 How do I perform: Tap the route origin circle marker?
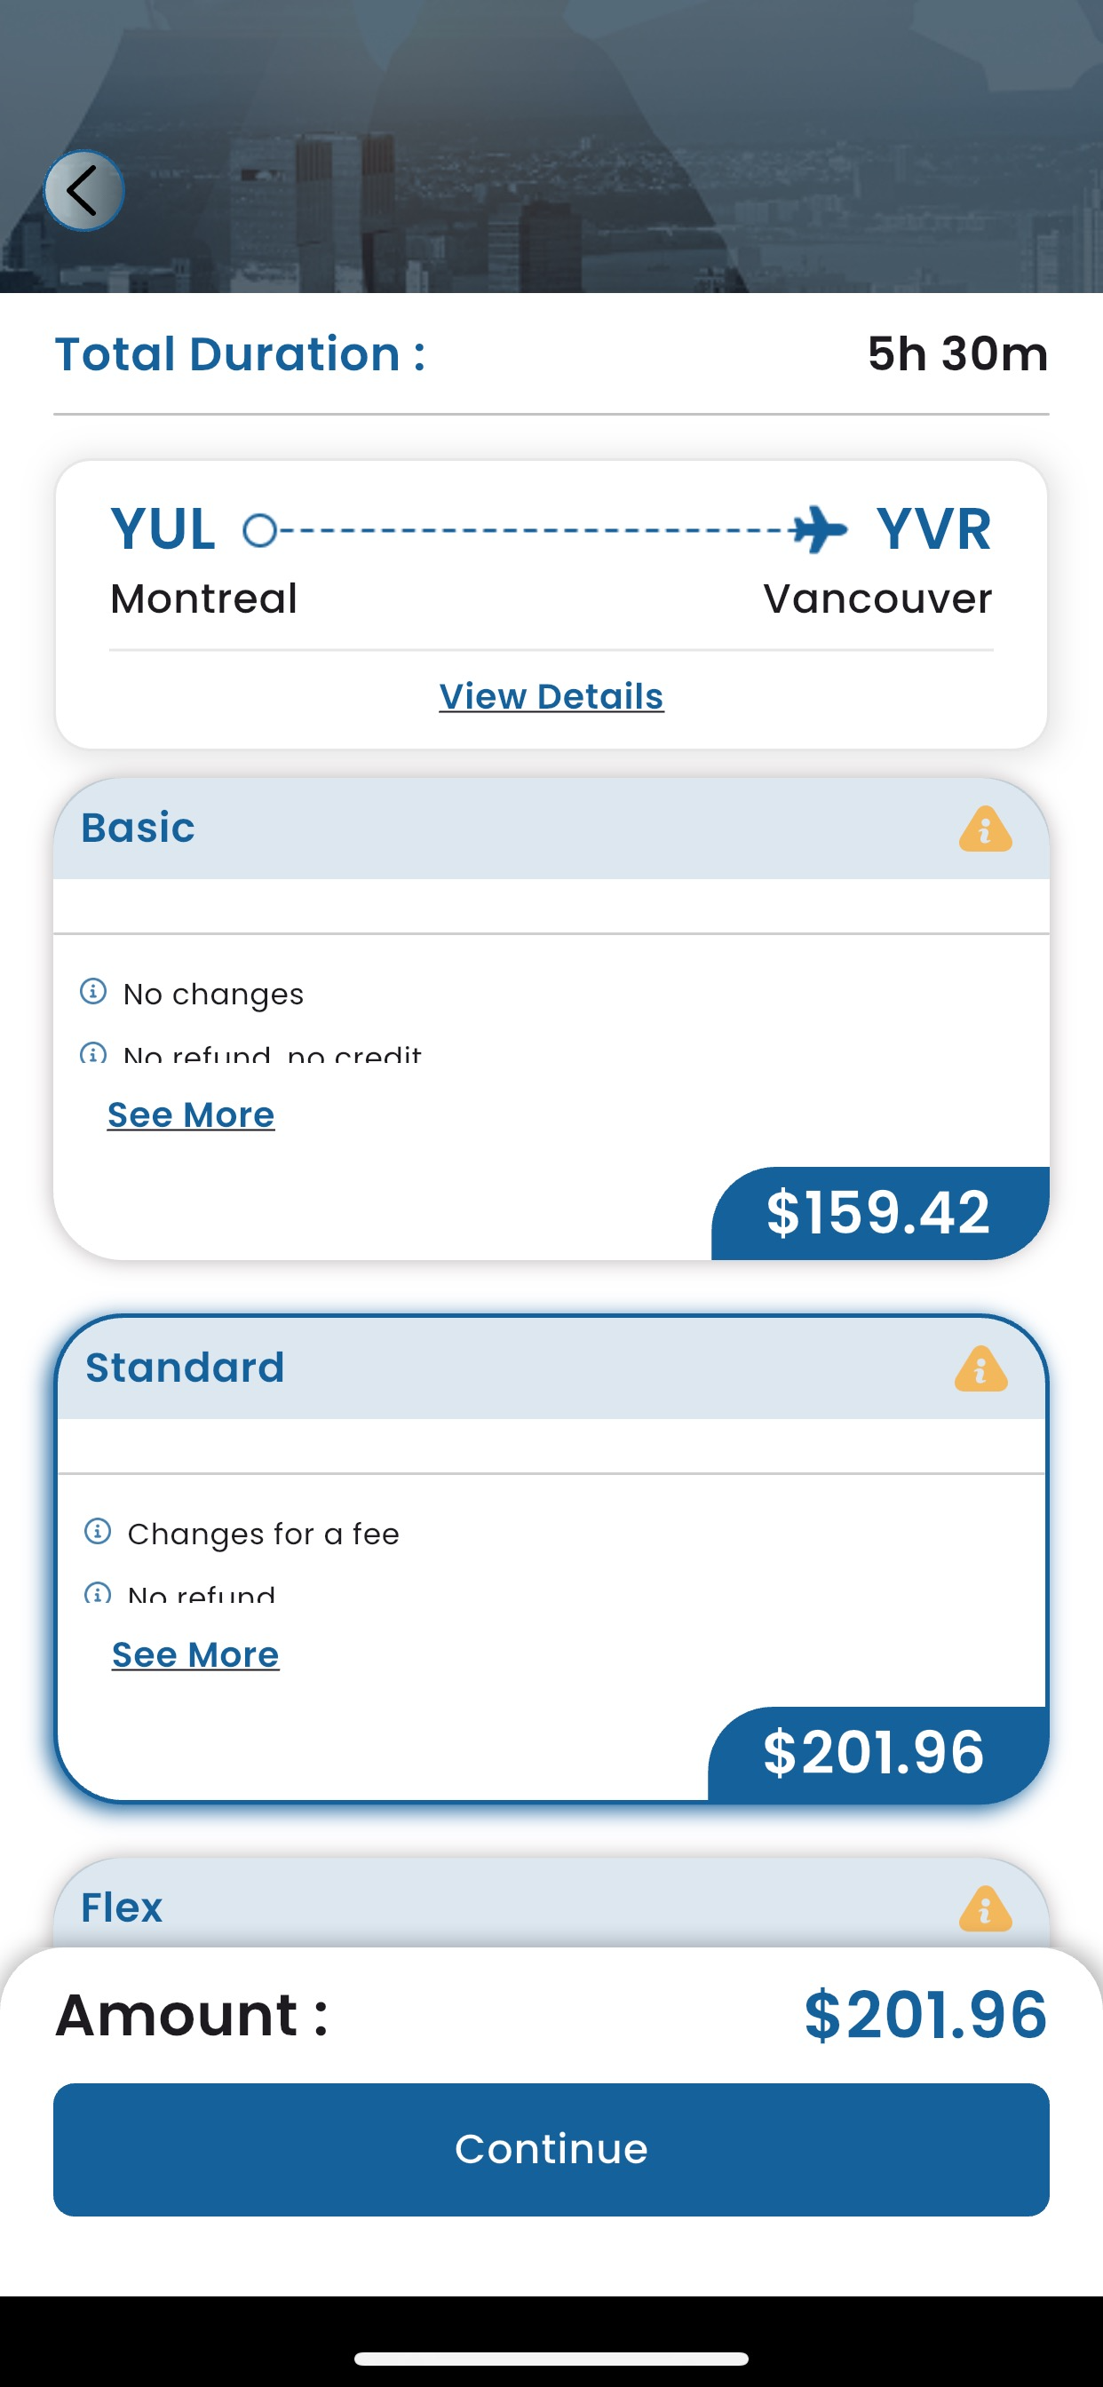pyautogui.click(x=259, y=531)
